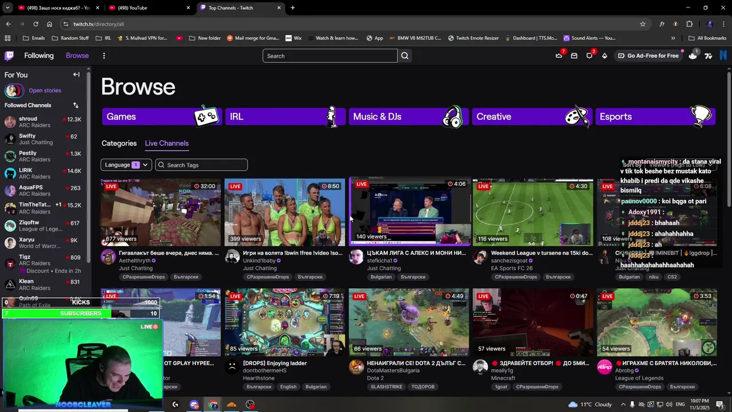
Task: Reload the page
Action: 35,24
